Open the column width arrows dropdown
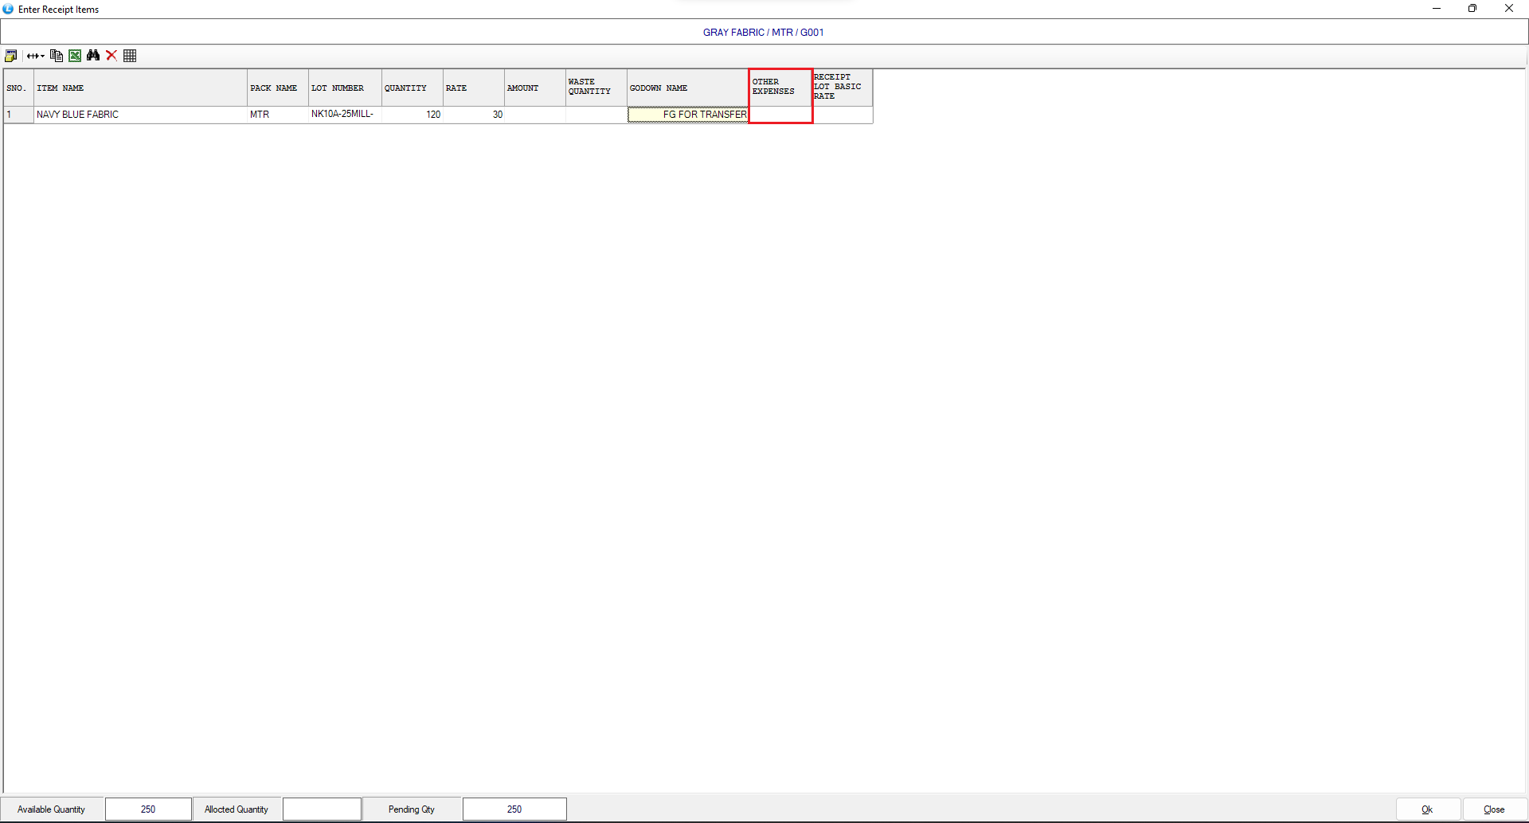 (x=36, y=56)
